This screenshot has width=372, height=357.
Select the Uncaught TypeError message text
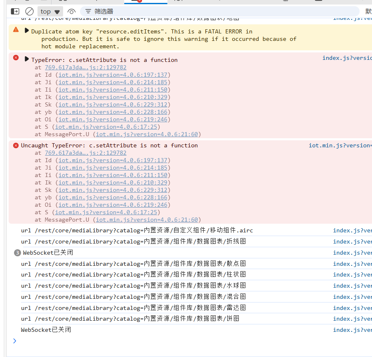109,146
